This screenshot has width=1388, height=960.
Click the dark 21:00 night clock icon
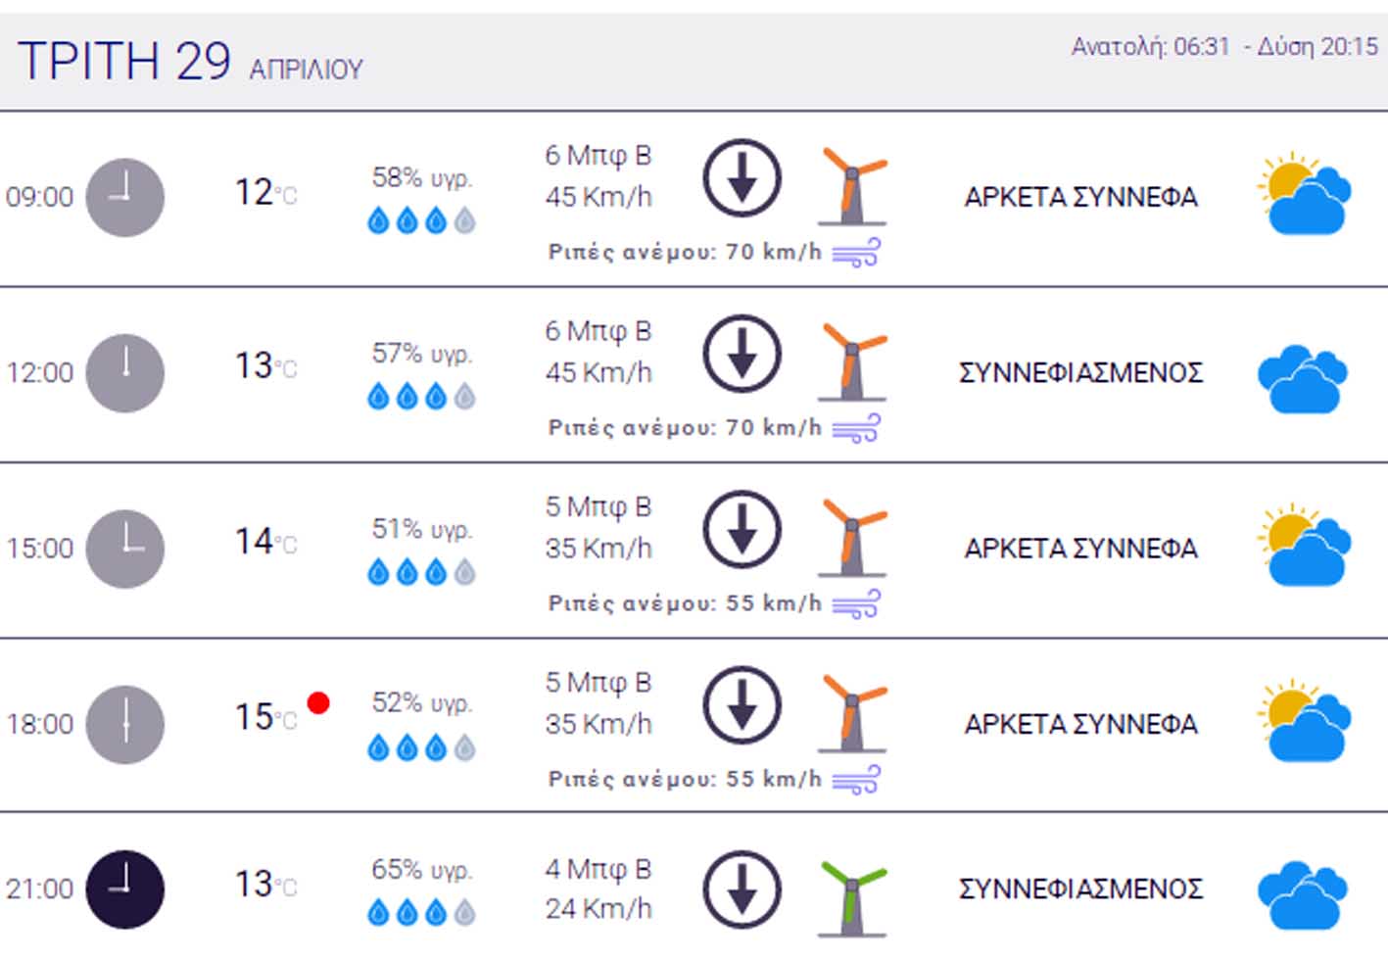pos(124,889)
